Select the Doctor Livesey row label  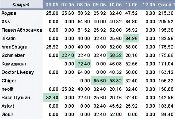pyautogui.click(x=17, y=72)
